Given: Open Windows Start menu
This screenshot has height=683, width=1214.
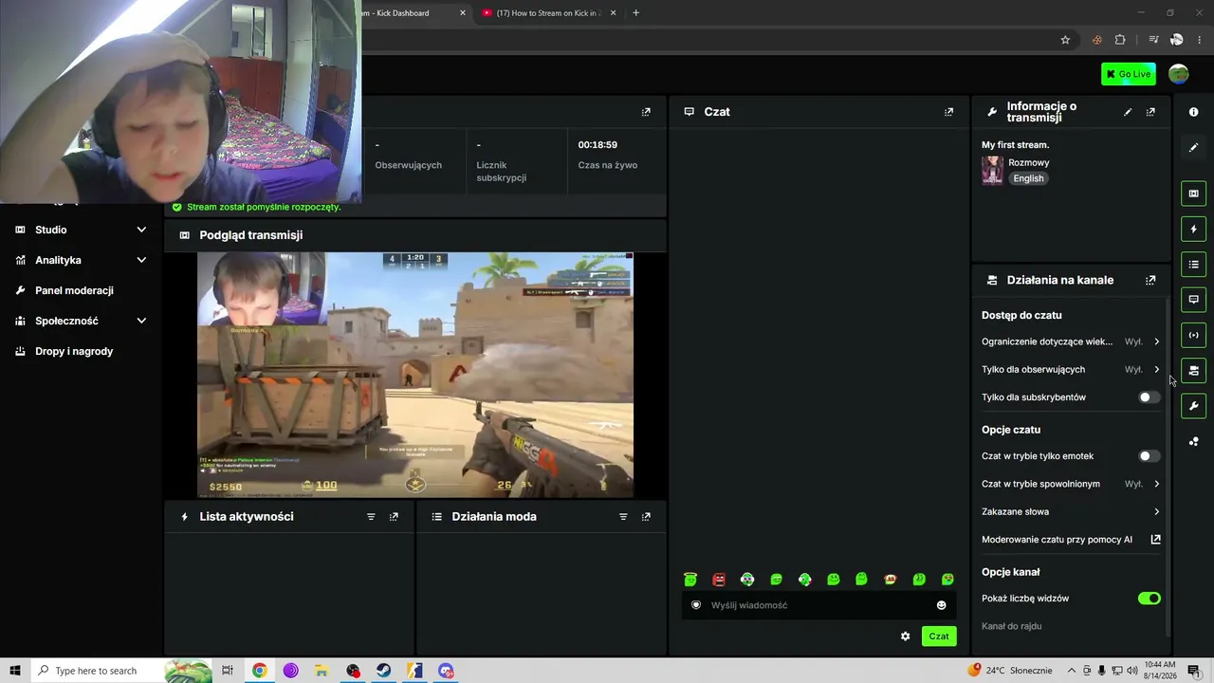Looking at the screenshot, I should [15, 671].
